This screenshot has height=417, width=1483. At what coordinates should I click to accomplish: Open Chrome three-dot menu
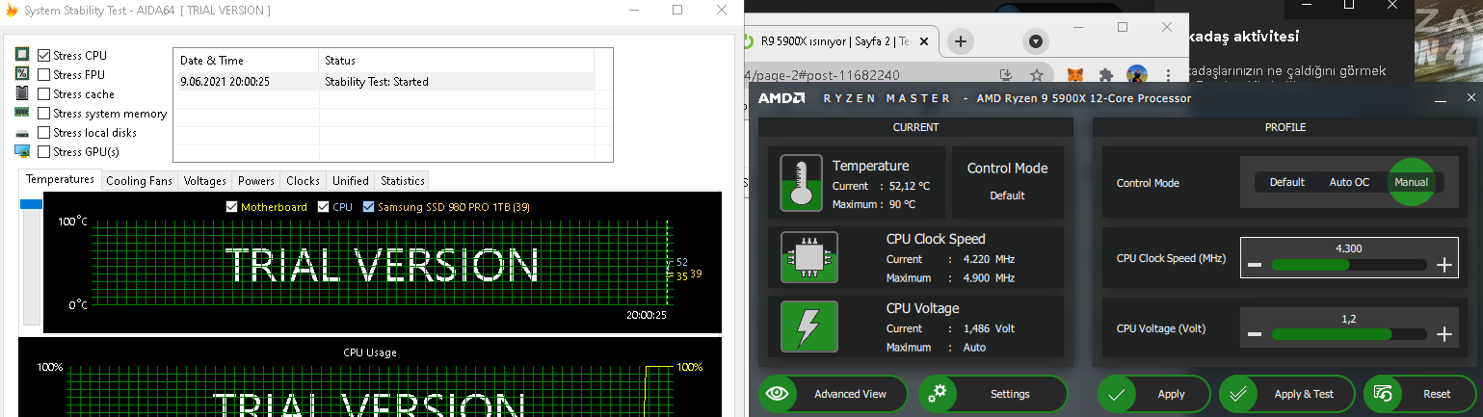(1168, 74)
